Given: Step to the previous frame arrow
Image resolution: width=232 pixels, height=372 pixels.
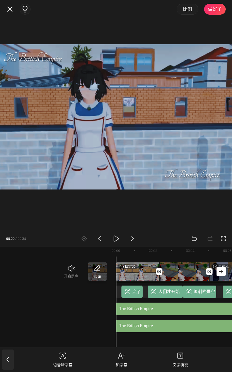Looking at the screenshot, I should click(100, 238).
